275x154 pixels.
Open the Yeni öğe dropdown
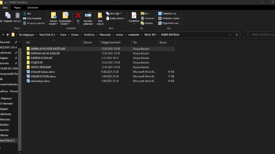coord(114,13)
